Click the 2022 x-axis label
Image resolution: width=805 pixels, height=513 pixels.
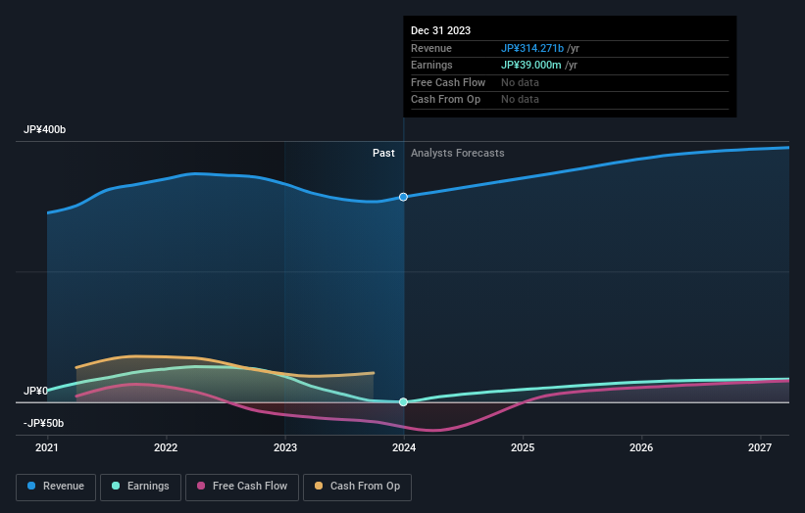(166, 448)
